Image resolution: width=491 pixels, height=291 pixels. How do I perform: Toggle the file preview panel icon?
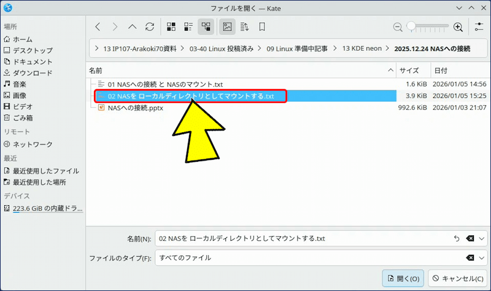227,27
